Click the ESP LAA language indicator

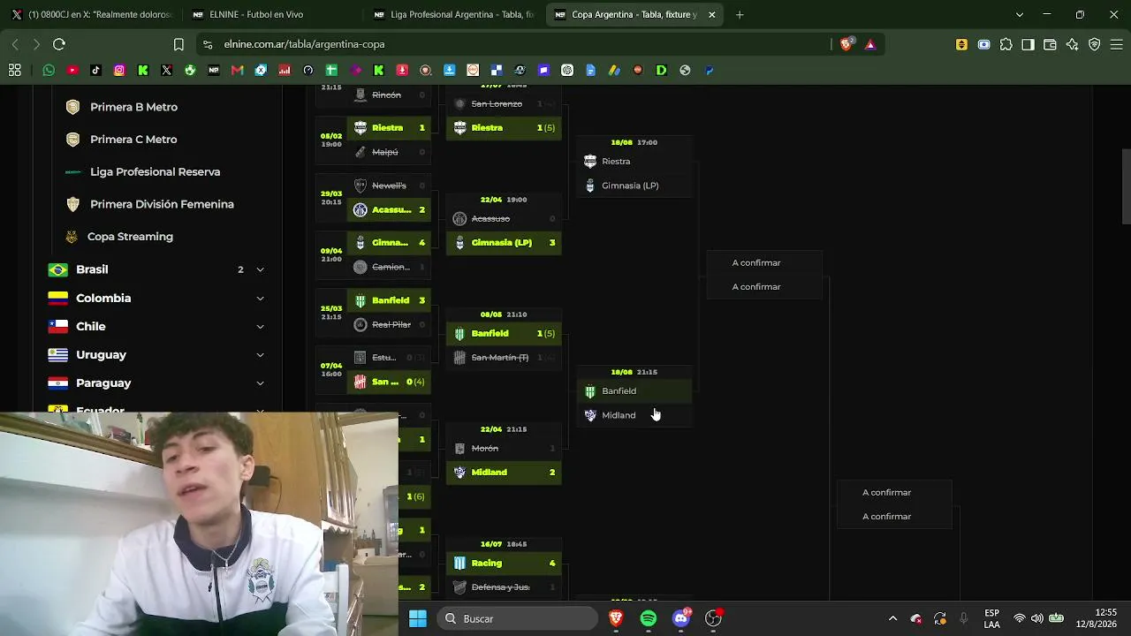click(992, 618)
